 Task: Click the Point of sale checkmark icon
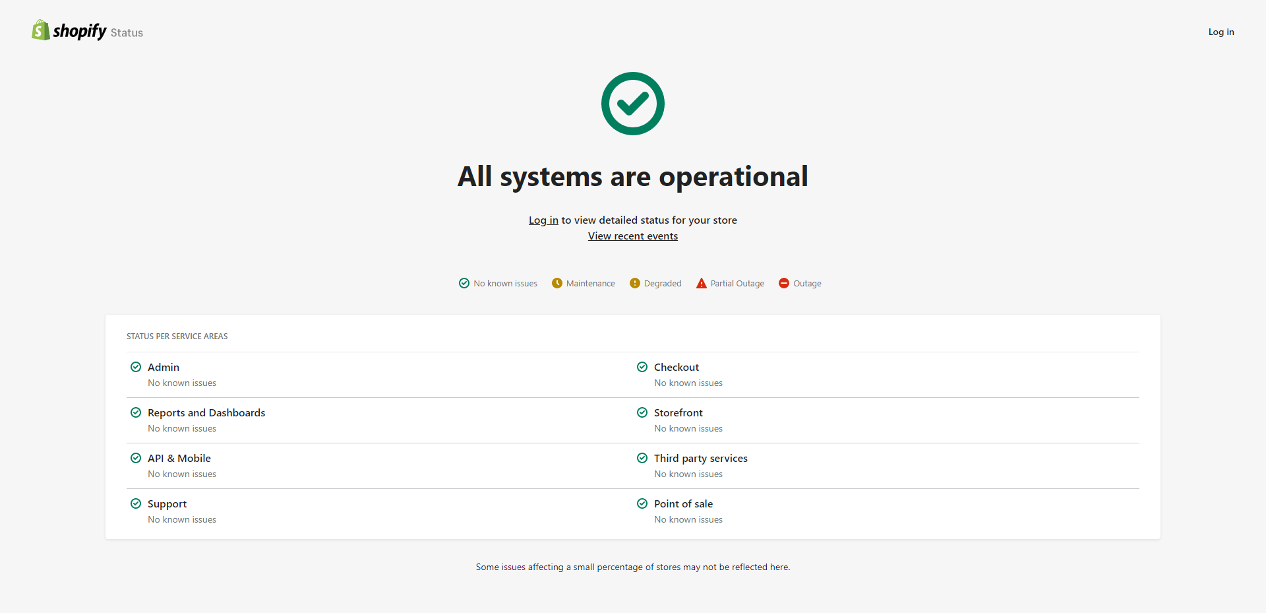[642, 503]
